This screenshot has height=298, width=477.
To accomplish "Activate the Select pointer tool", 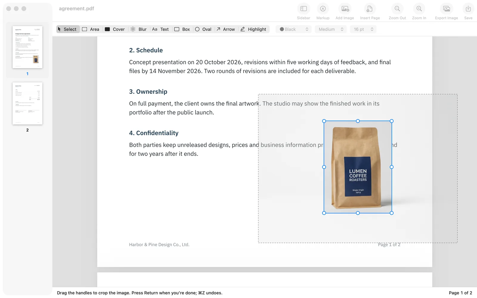I will [68, 29].
